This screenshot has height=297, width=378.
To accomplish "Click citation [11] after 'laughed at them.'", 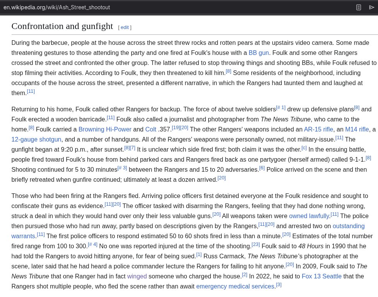I will 31,92.
